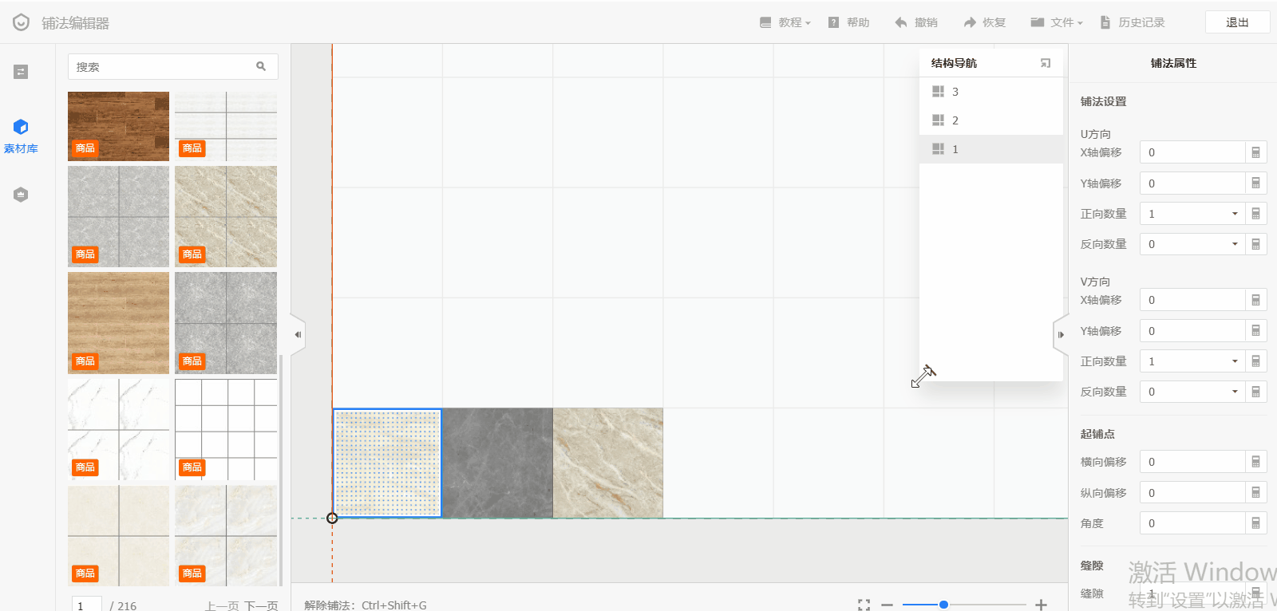Open V-direction reverse count dropdown
This screenshot has height=611, width=1277.
click(1234, 392)
